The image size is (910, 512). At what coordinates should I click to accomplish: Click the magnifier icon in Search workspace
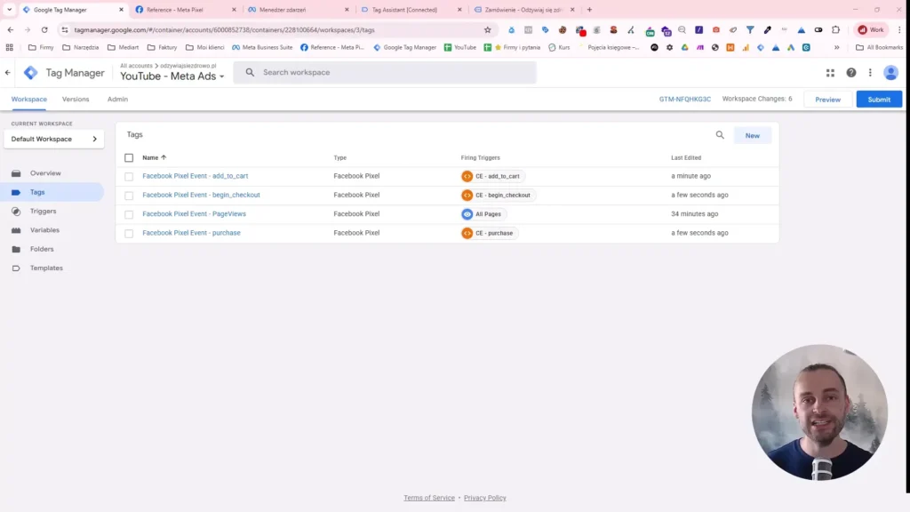(250, 73)
